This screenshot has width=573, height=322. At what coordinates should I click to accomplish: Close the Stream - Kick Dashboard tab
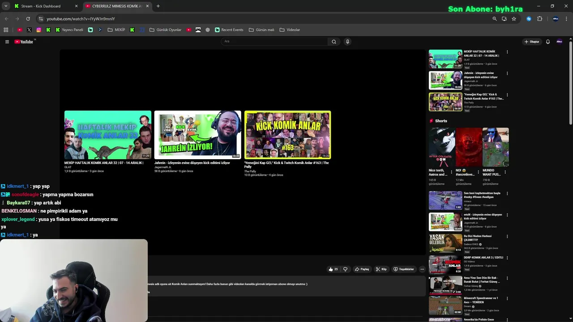(76, 6)
